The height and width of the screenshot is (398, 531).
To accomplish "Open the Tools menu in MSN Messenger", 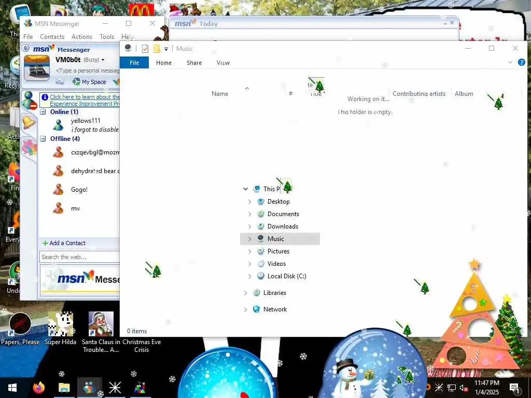I will (107, 37).
